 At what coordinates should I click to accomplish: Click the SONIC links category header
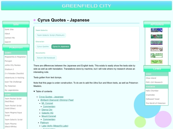point(157,74)
